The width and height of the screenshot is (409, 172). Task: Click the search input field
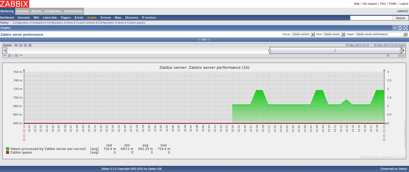(x=371, y=18)
